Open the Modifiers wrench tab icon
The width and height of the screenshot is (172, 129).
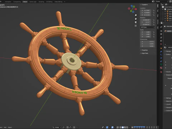[161, 52]
